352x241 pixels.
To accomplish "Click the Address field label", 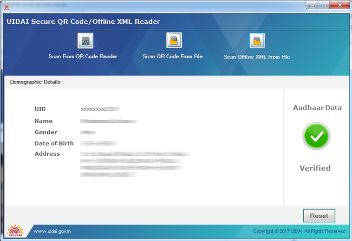I will tap(47, 154).
